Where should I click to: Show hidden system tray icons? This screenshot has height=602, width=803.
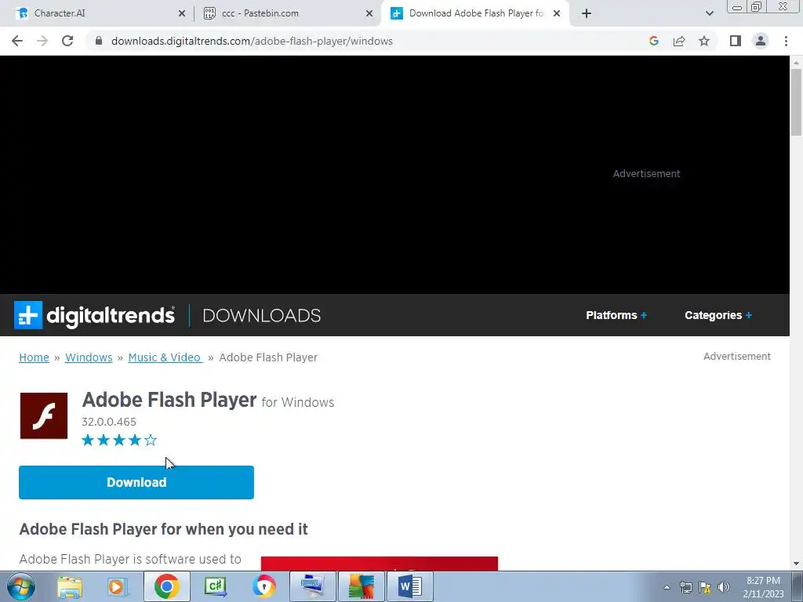[667, 587]
